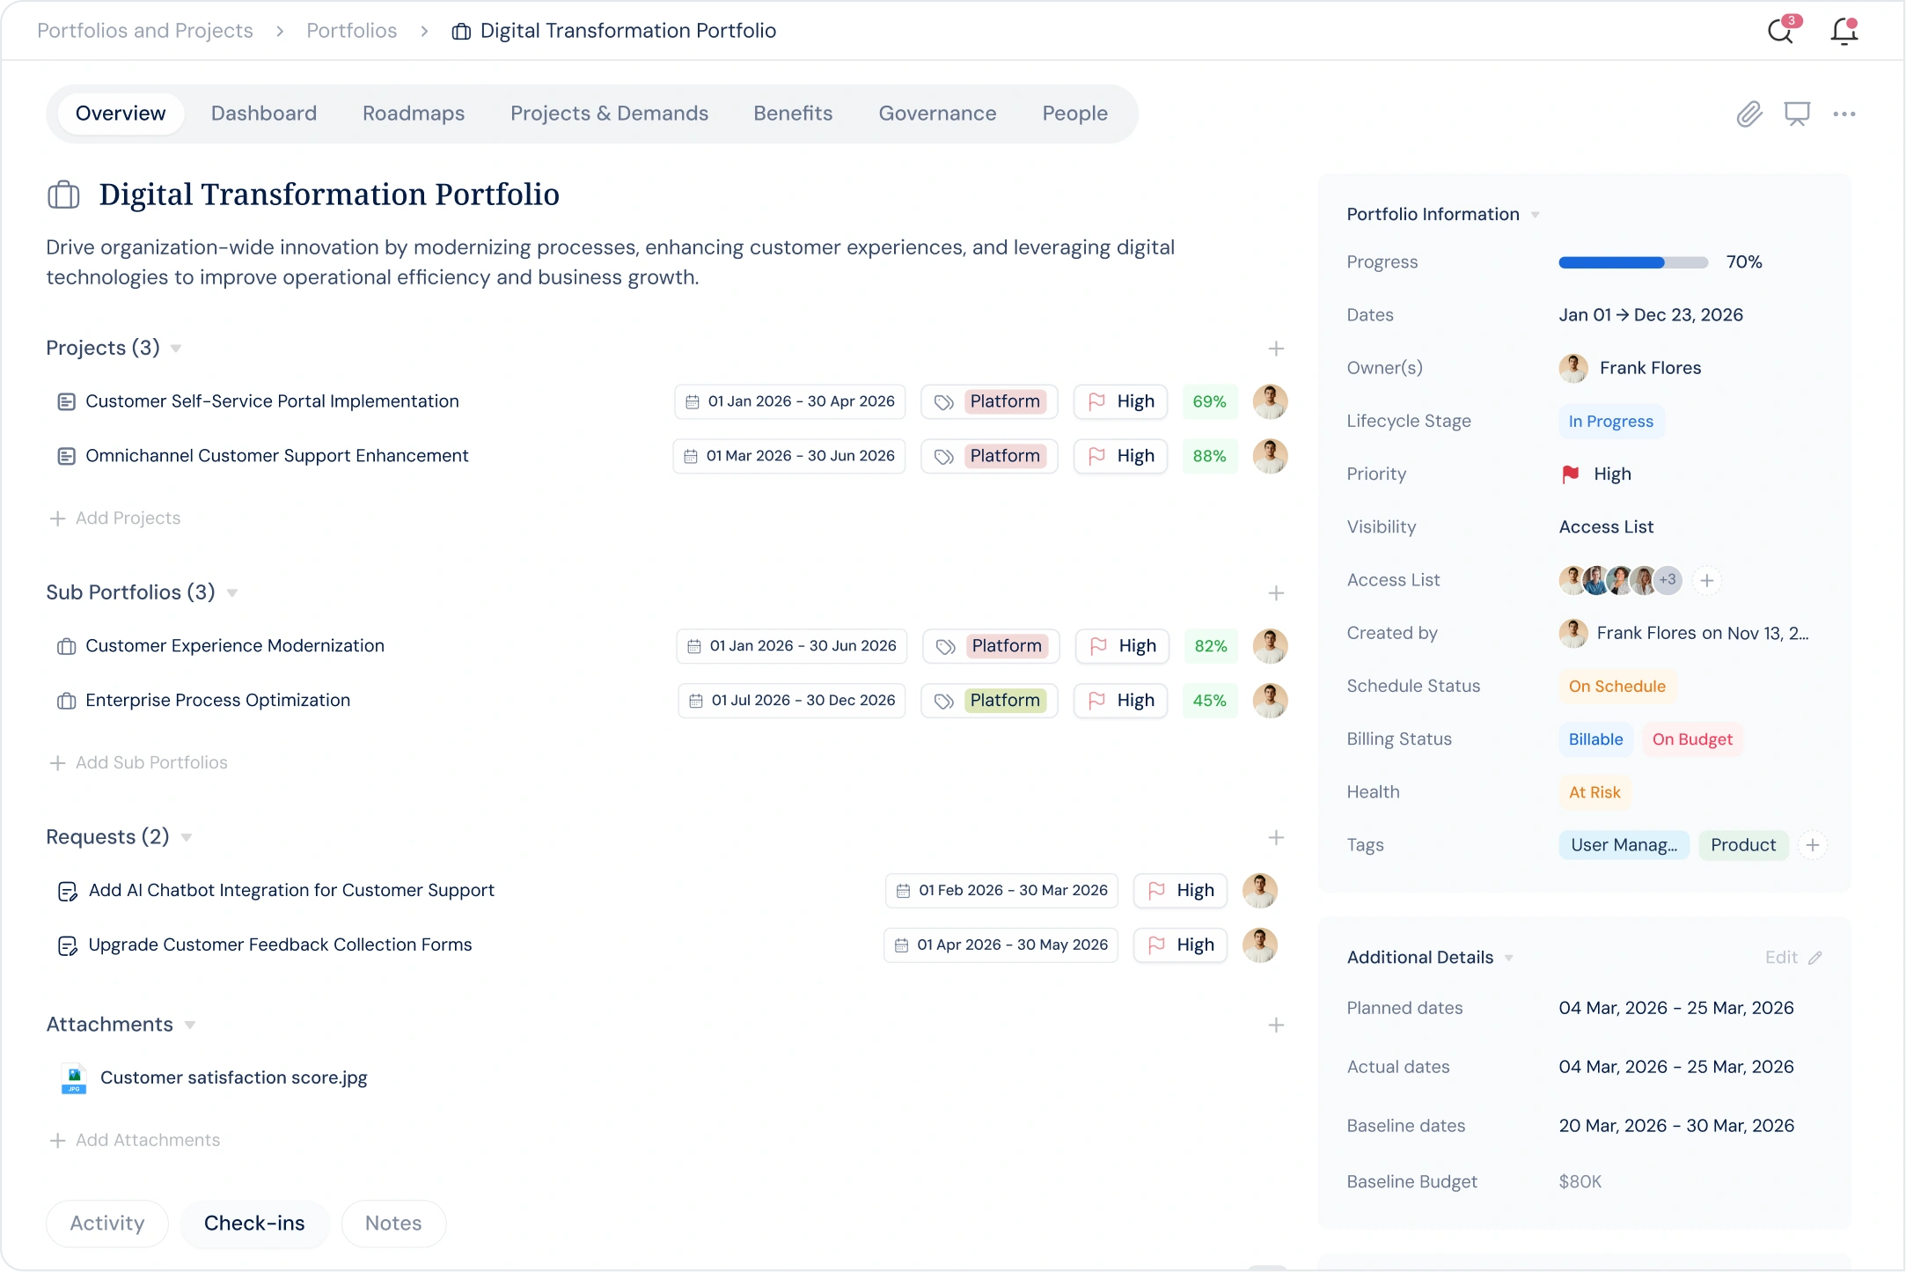1906x1272 pixels.
Task: Go to Portfolios breadcrumb link
Action: click(x=352, y=32)
